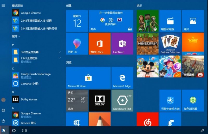This screenshot has width=208, height=134.
Task: Launch the Minecraft tile
Action: click(148, 44)
